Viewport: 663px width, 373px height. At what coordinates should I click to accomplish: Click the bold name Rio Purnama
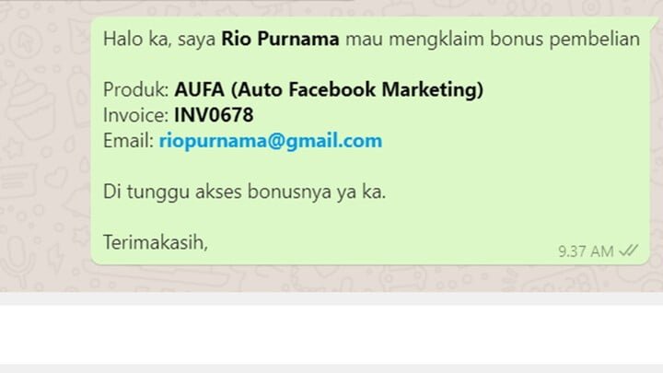pos(280,39)
